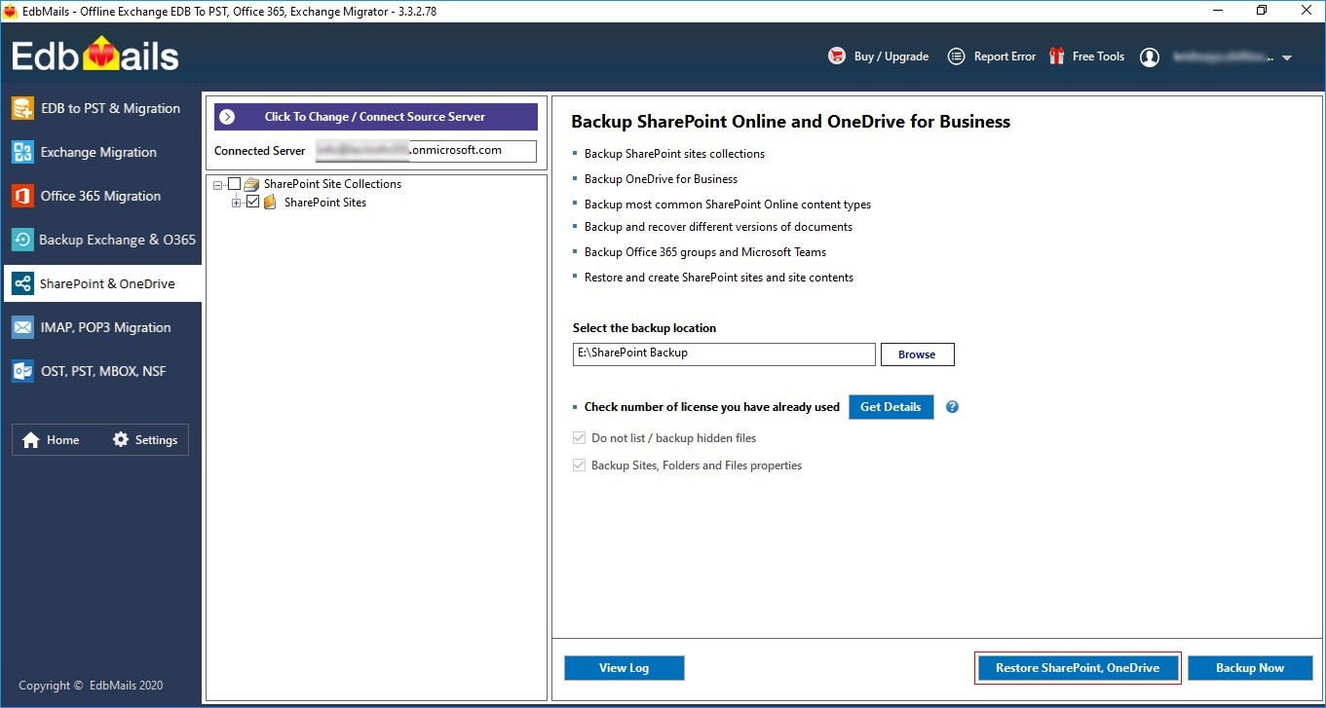
Task: Click Home button label
Action: tap(63, 440)
